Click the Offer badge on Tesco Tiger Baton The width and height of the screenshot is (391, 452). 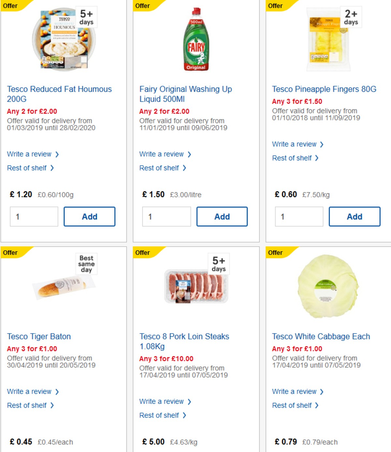click(10, 252)
